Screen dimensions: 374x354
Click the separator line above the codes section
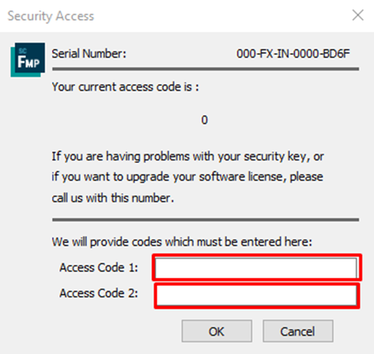coord(206,219)
